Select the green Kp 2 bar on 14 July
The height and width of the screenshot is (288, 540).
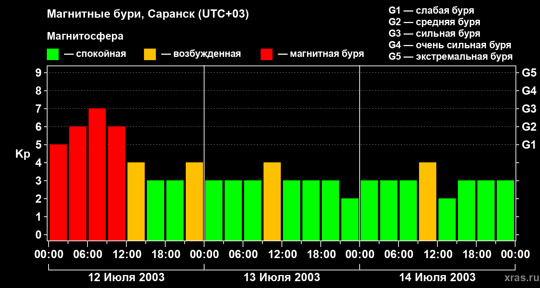[447, 219]
